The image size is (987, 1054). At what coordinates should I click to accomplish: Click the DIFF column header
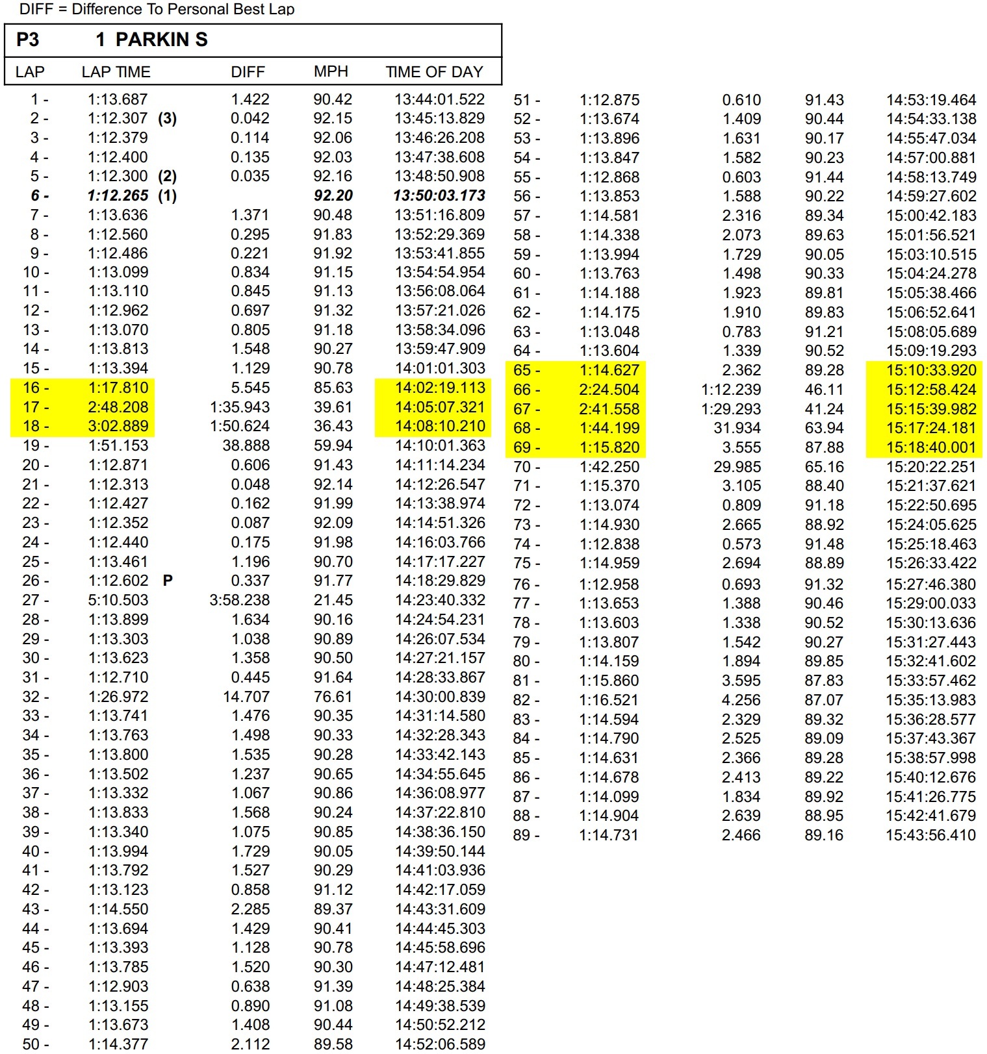248,72
